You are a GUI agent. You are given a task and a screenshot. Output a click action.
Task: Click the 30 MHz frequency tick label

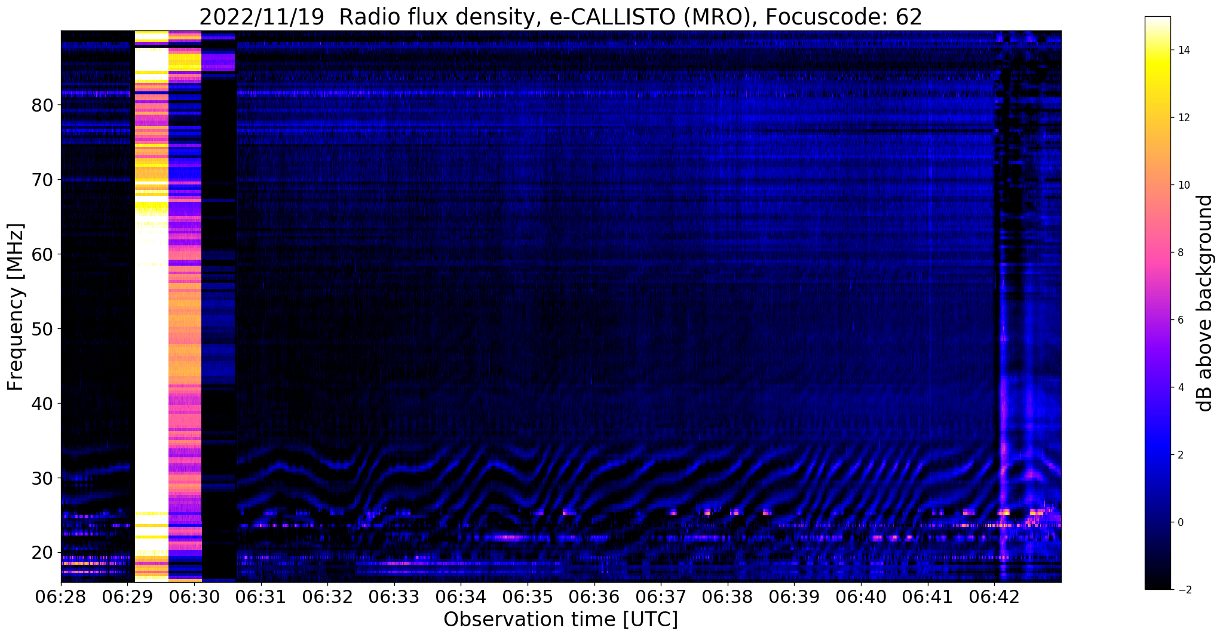(x=42, y=478)
